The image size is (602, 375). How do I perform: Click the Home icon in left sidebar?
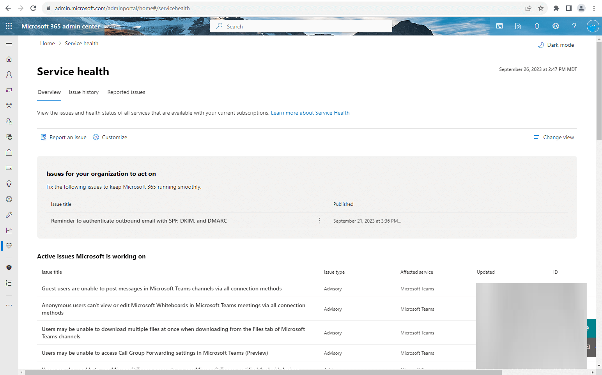point(9,59)
